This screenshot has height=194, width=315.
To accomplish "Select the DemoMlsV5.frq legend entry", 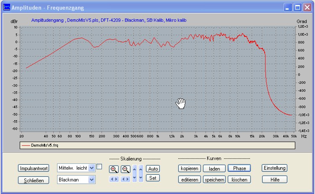I will [x=41, y=145].
